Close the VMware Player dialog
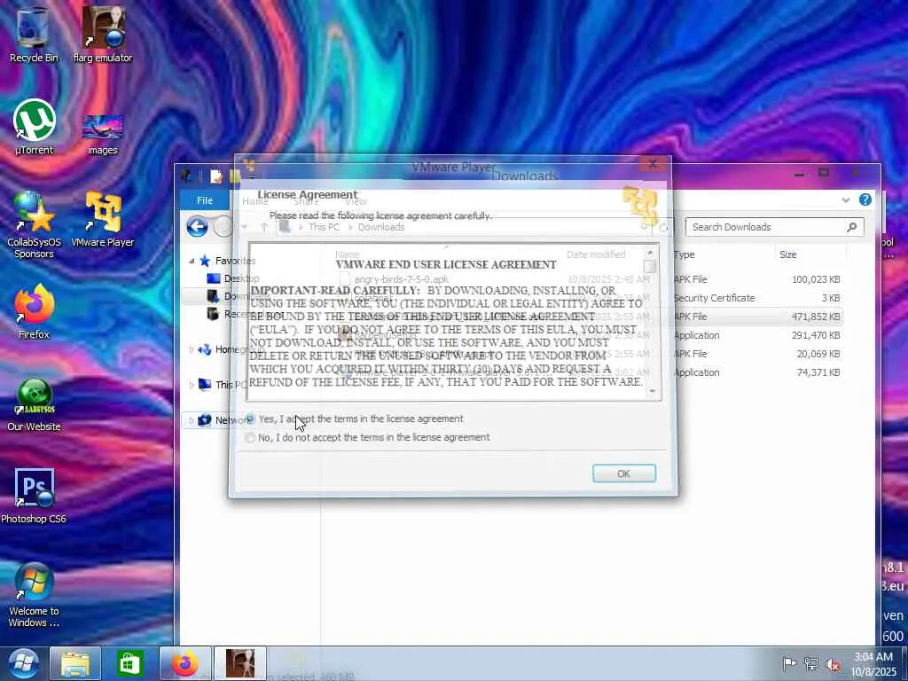This screenshot has width=908, height=681. tap(654, 164)
